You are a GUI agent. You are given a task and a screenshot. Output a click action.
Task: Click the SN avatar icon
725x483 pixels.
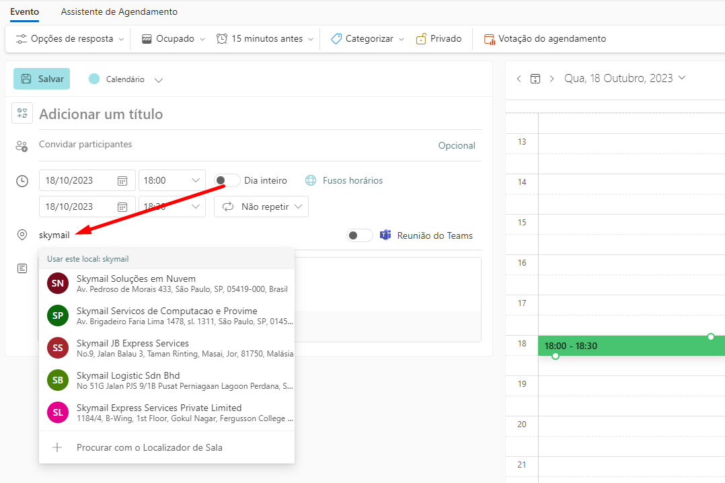(x=58, y=283)
